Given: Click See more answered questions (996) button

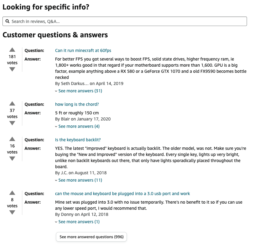Looking at the screenshot, I should 91,237.
